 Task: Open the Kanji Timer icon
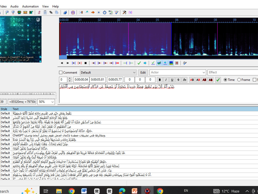tap(111, 12)
